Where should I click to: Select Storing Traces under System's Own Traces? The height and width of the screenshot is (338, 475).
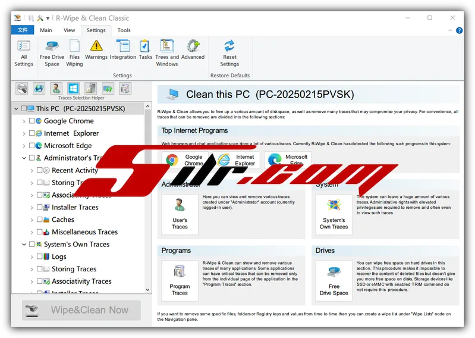click(74, 269)
